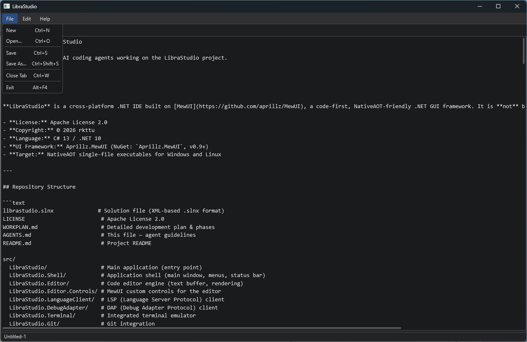The height and width of the screenshot is (342, 527).
Task: Open the Edit menu
Action: [x=26, y=18]
